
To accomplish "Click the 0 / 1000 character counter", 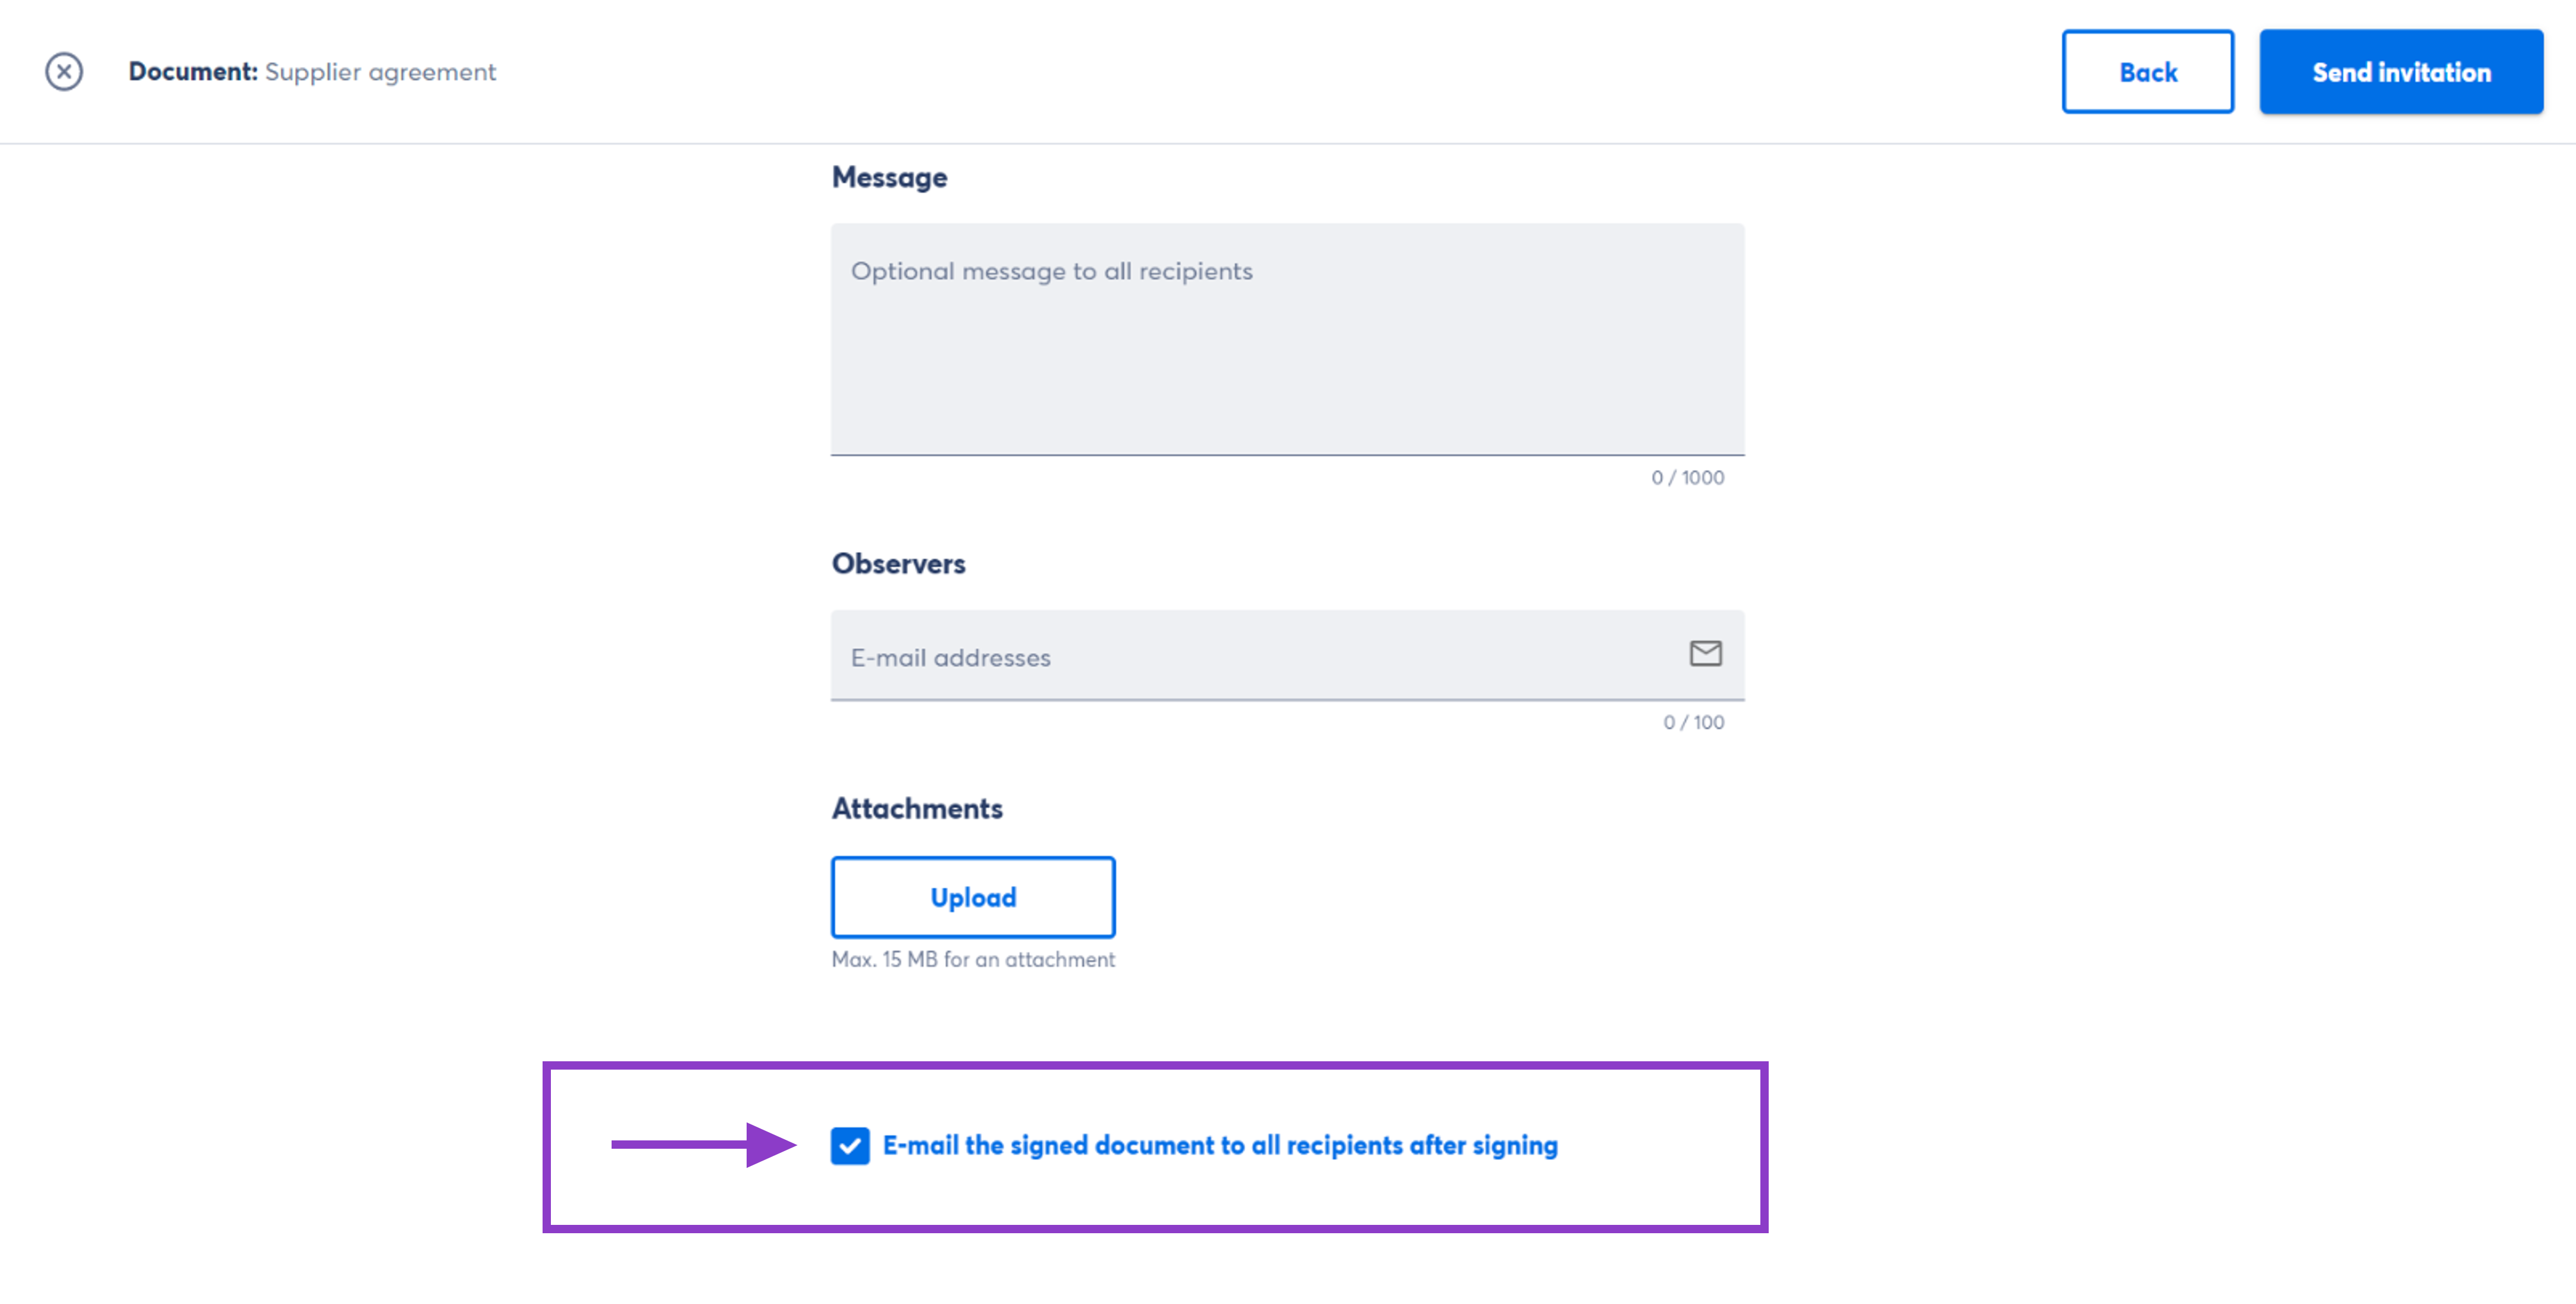I will click(x=1687, y=477).
